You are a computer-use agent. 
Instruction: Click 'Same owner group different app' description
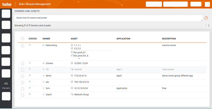point(177,76)
